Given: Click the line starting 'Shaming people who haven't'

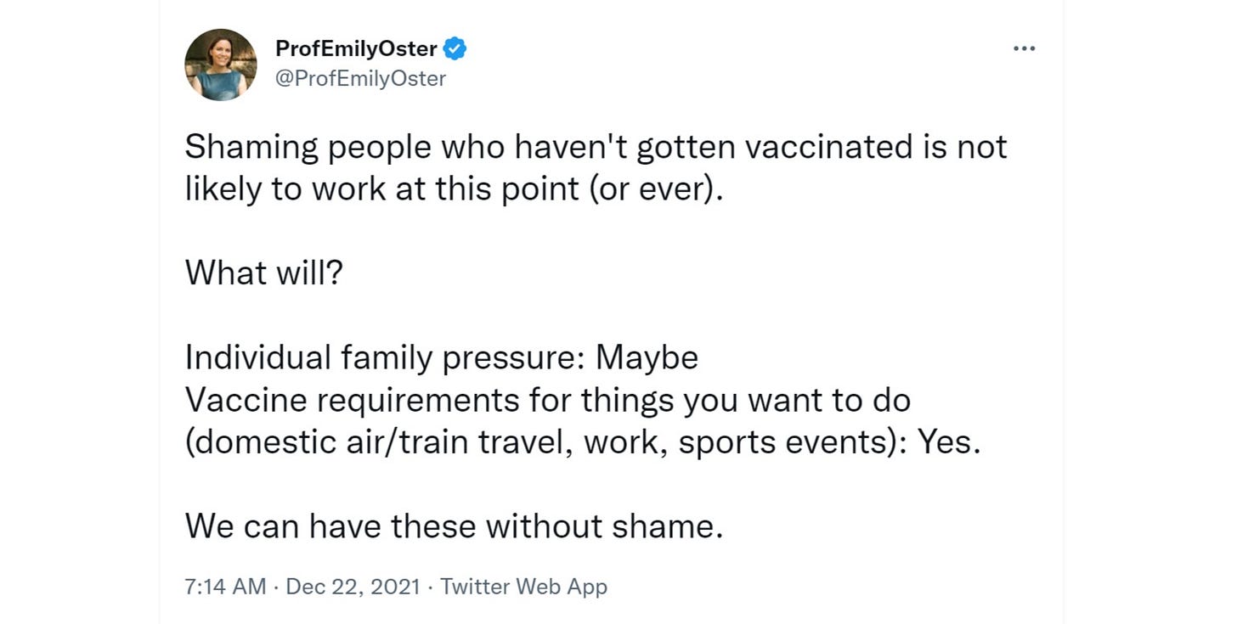Looking at the screenshot, I should (x=596, y=147).
